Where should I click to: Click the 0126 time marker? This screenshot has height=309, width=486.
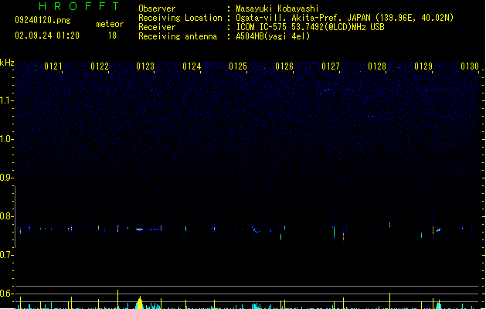[x=284, y=66]
